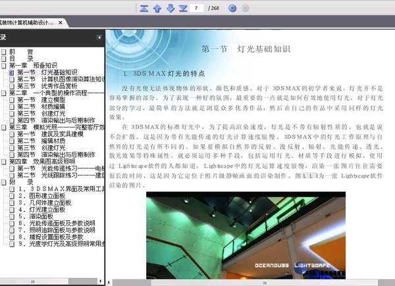Click the page icon beside 第四章 效果图高级照明

tap(3, 162)
